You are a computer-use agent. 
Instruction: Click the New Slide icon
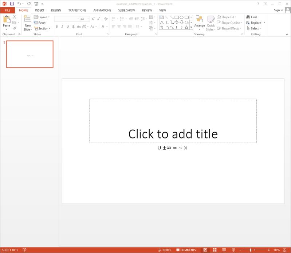[28, 19]
